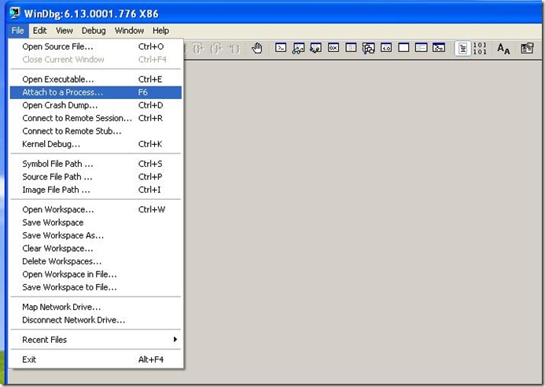
Task: Open the Disassembly window toolbar icon
Action: 386,48
